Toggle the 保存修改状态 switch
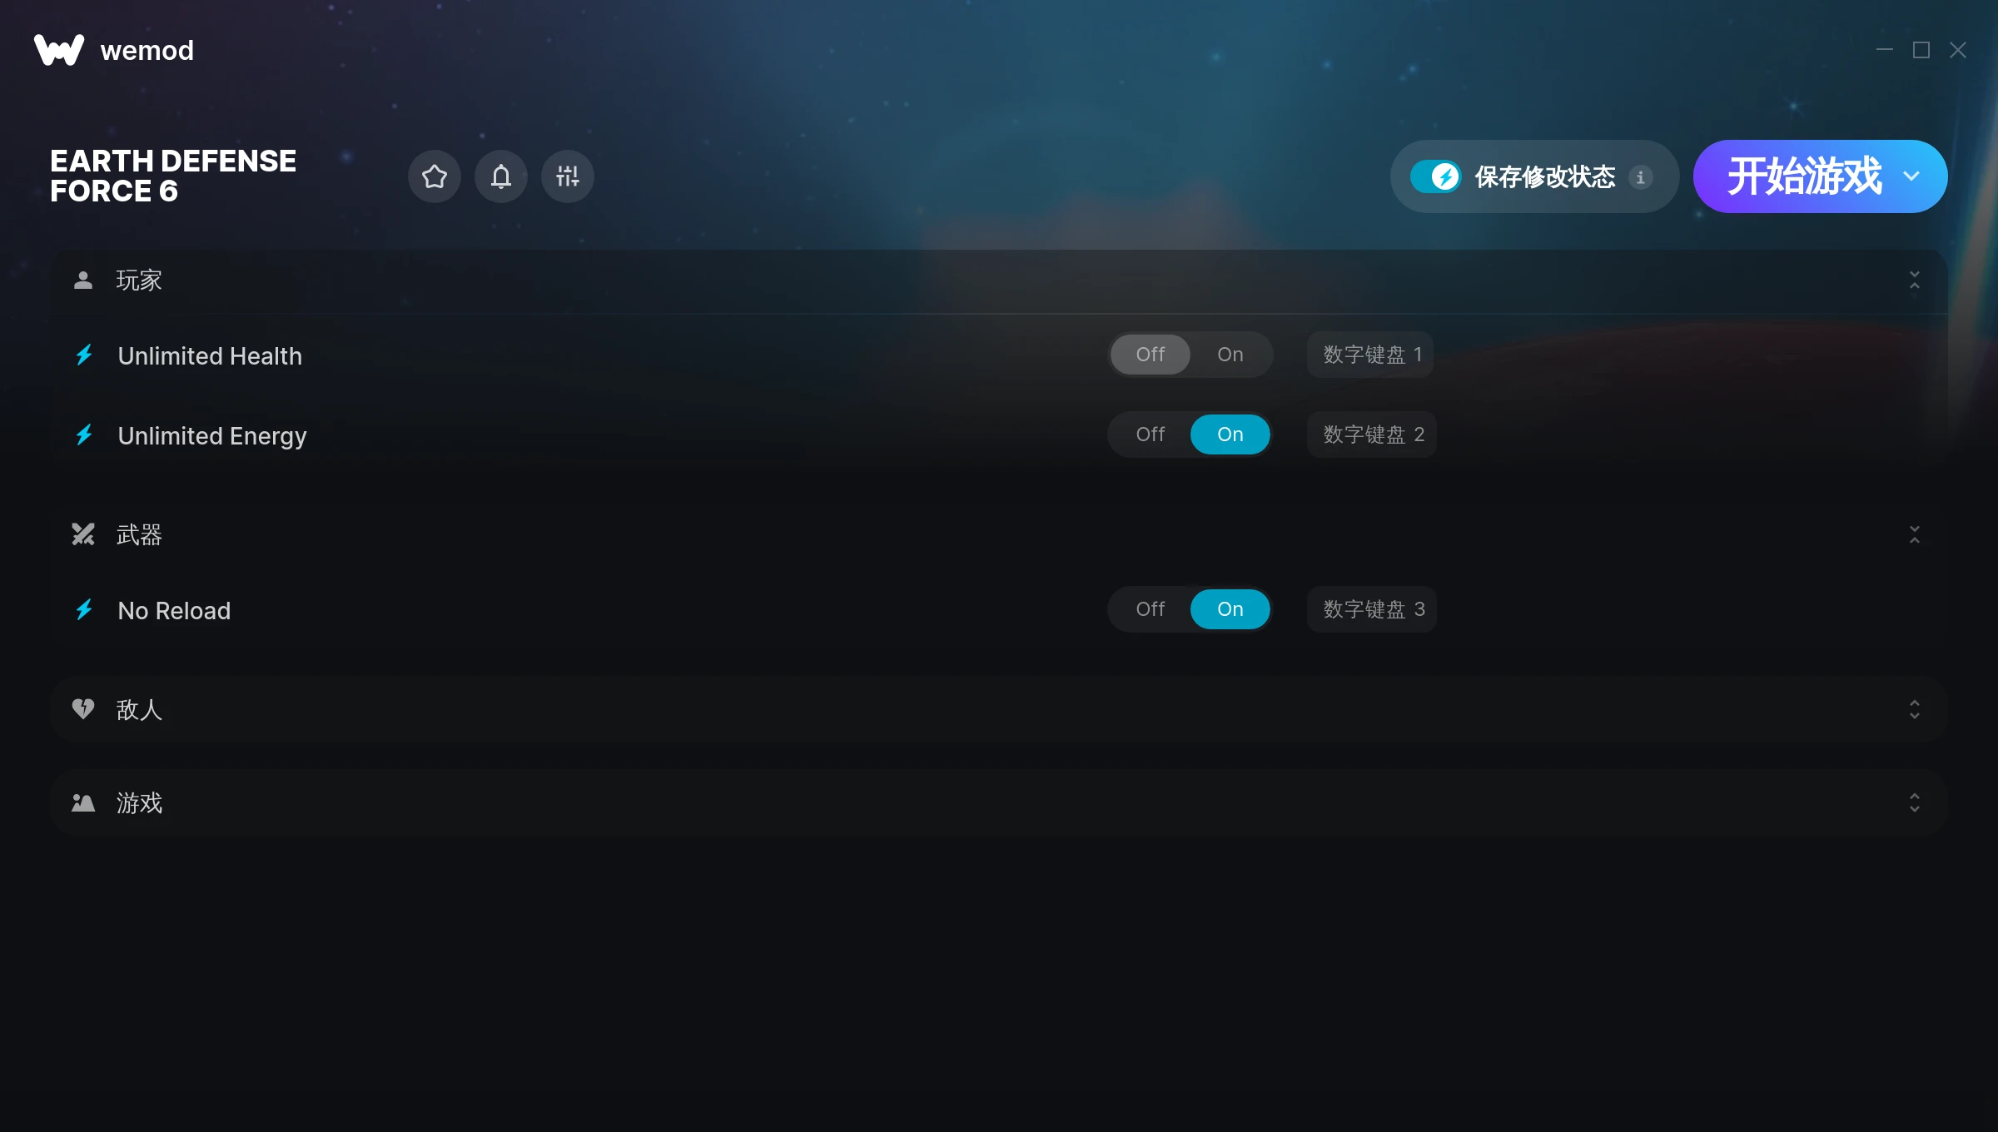 (1436, 176)
